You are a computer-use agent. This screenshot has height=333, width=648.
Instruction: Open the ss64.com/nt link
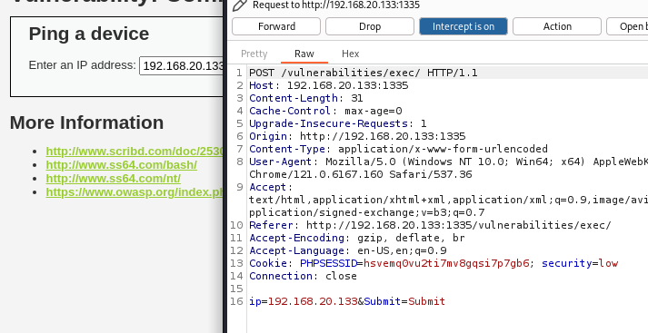point(114,178)
